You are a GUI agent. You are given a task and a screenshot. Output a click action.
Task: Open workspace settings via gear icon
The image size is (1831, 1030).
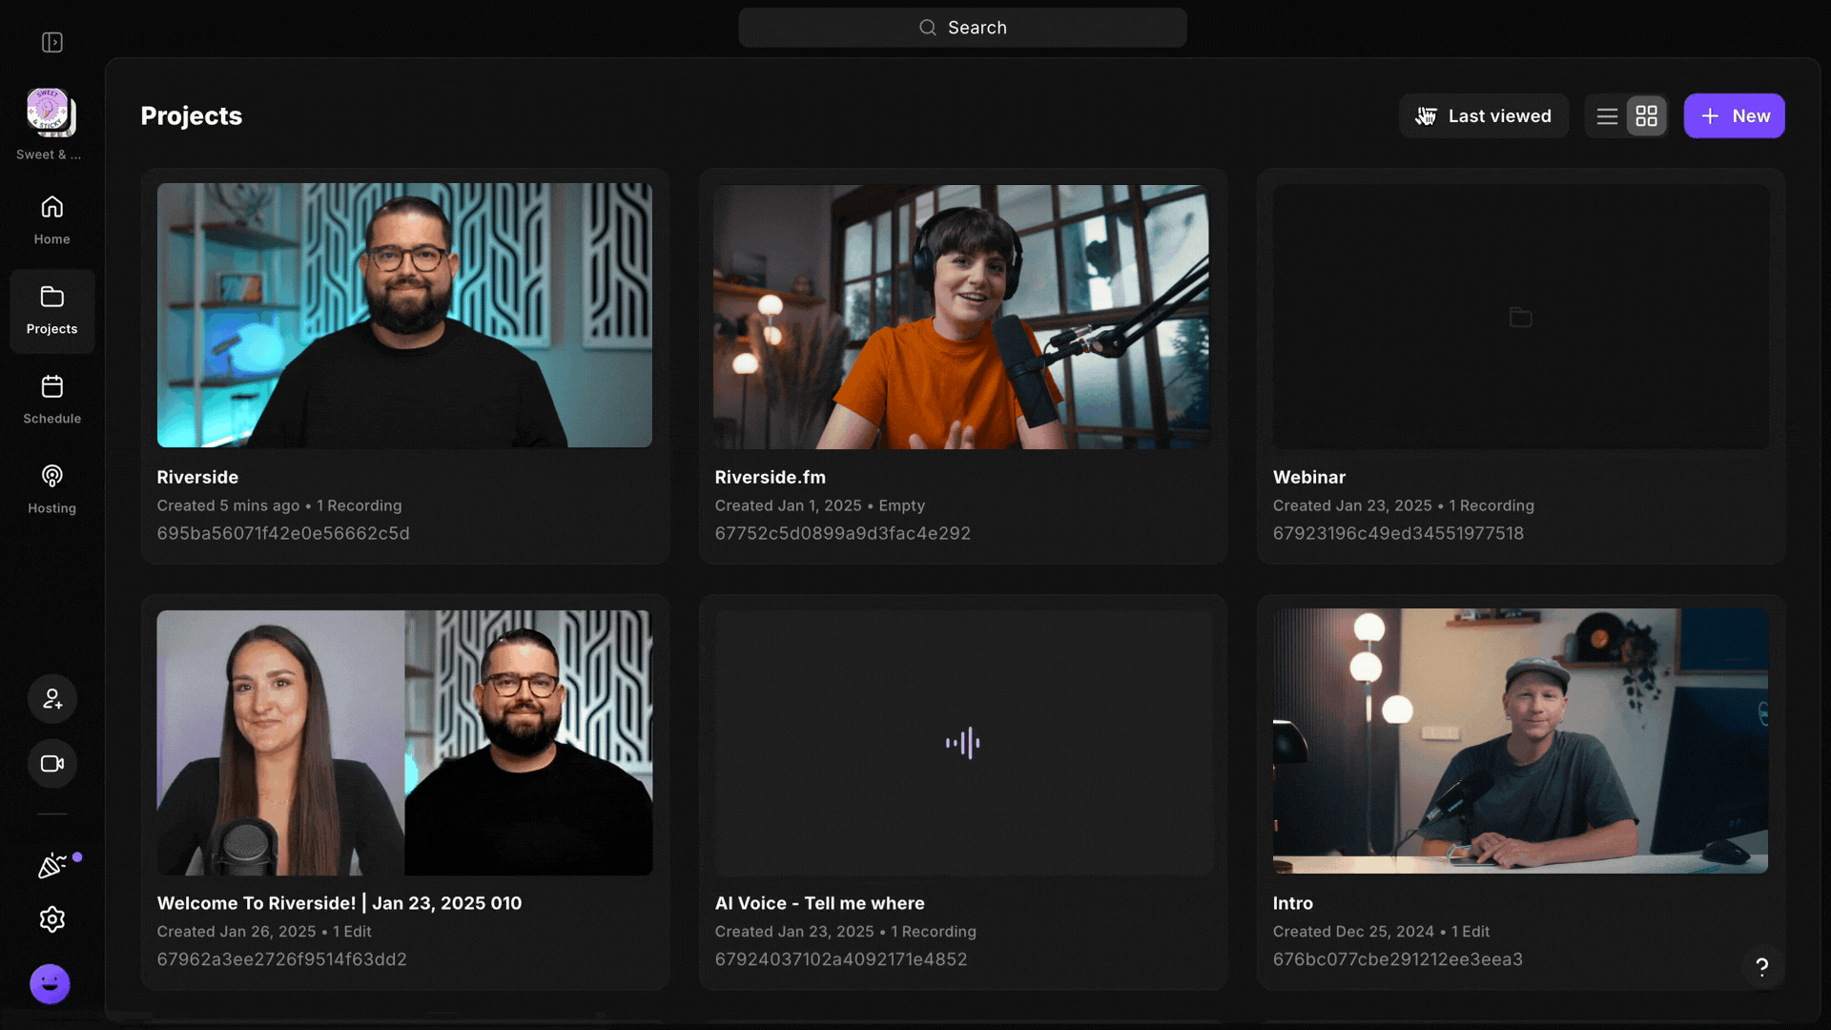51,919
